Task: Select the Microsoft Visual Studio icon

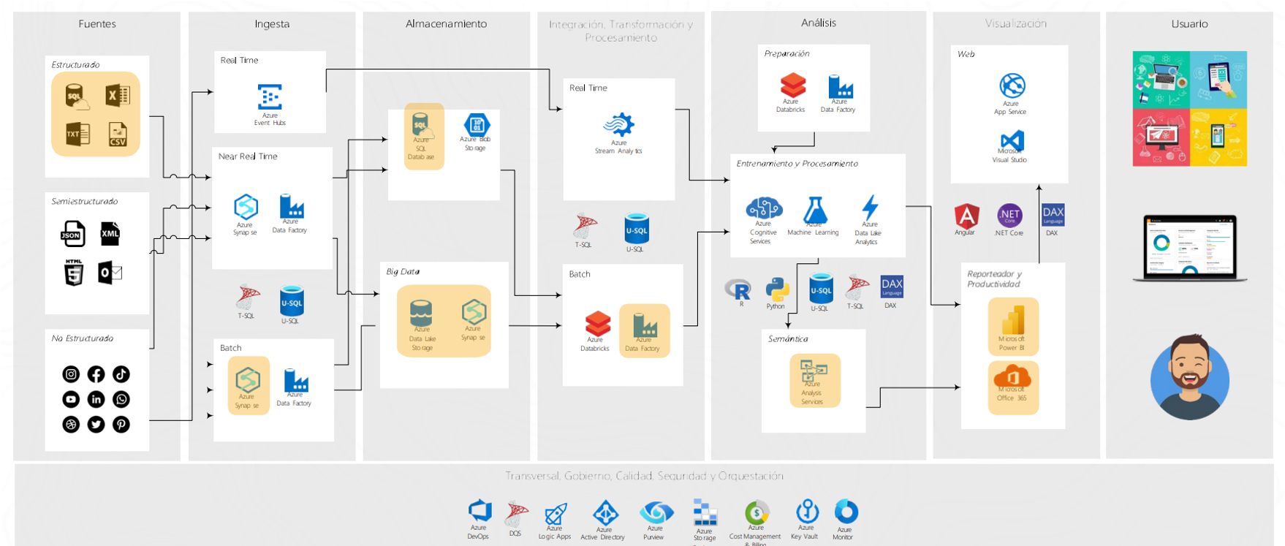Action: [1012, 140]
